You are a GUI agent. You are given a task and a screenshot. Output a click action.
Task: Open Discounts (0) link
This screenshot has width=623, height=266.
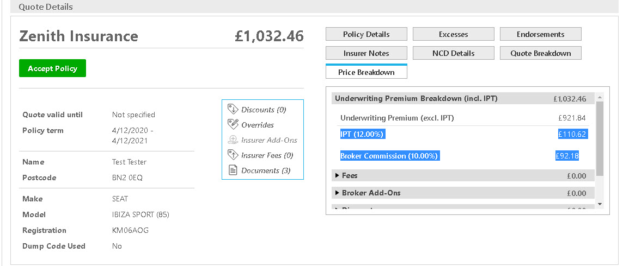point(264,110)
